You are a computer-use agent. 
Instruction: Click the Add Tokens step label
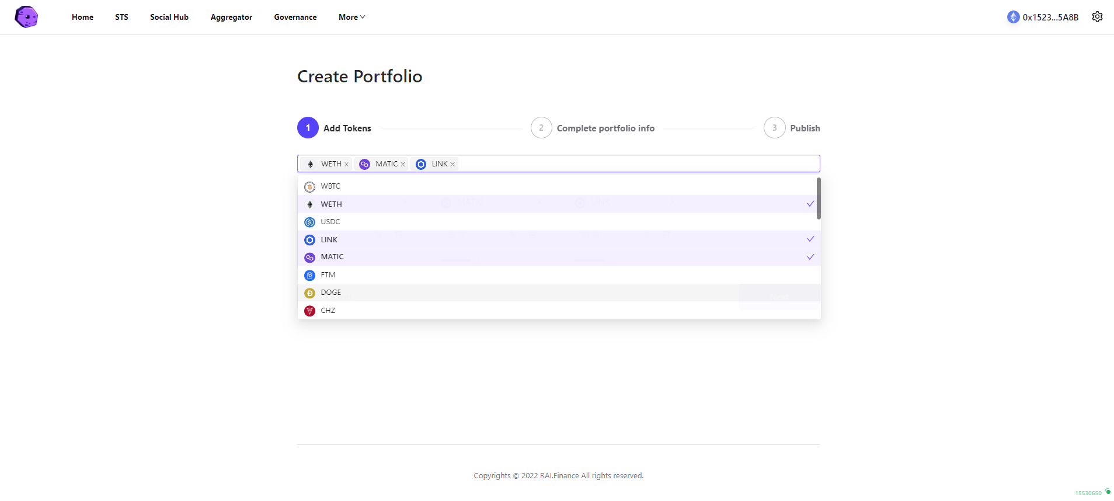[x=347, y=128]
